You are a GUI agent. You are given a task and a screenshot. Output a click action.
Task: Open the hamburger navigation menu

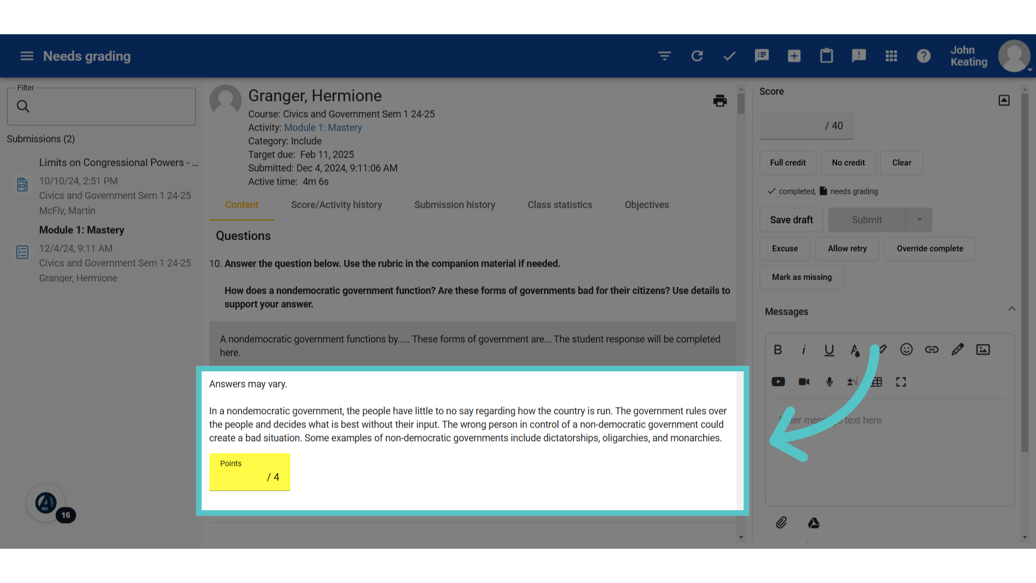pyautogui.click(x=27, y=56)
